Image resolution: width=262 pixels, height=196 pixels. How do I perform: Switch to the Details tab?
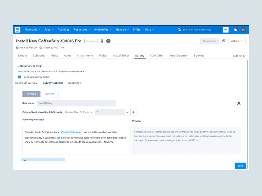coord(23,56)
